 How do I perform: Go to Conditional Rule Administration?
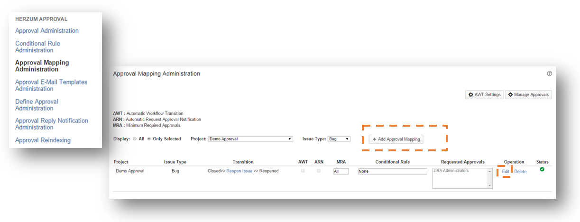coord(37,46)
